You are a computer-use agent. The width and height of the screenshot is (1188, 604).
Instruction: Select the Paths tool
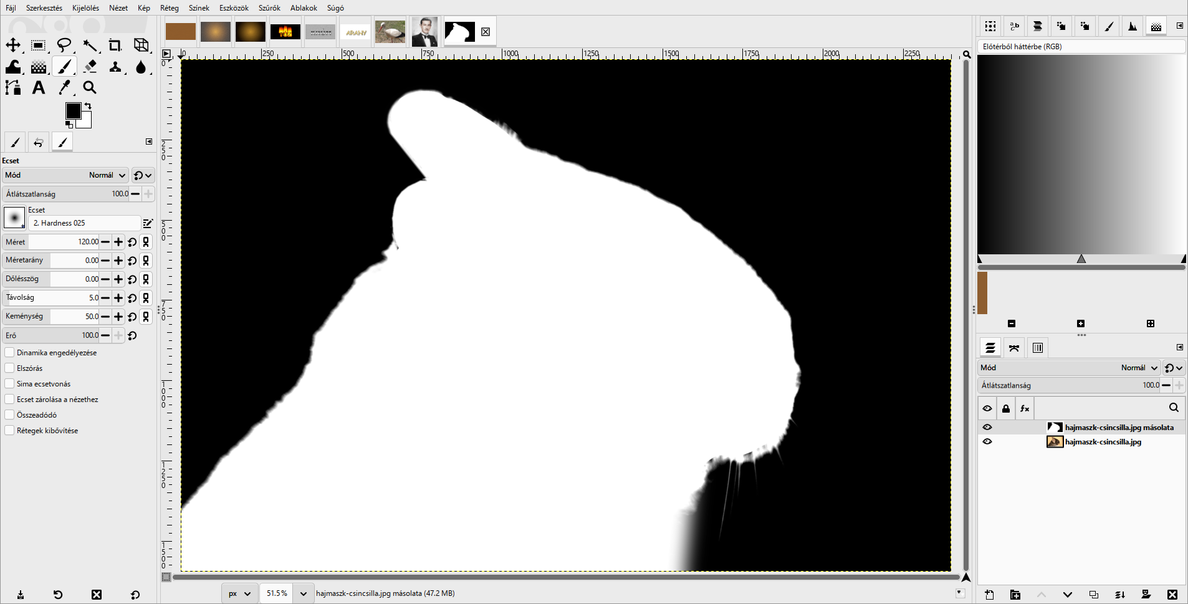(13, 88)
